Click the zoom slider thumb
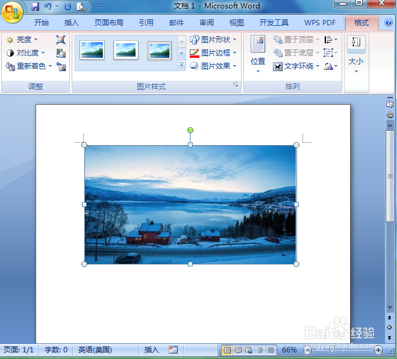 pos(332,350)
